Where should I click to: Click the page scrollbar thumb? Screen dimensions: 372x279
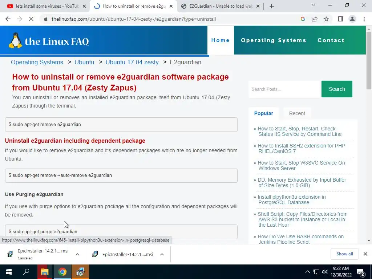tap(369, 61)
